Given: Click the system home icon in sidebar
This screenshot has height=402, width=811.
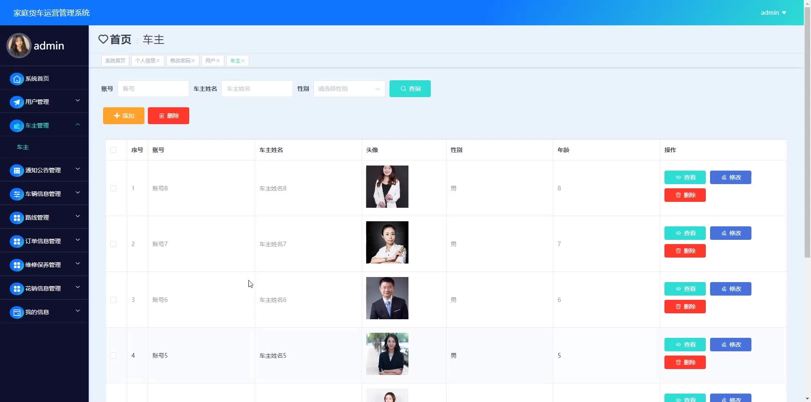Looking at the screenshot, I should 16,79.
